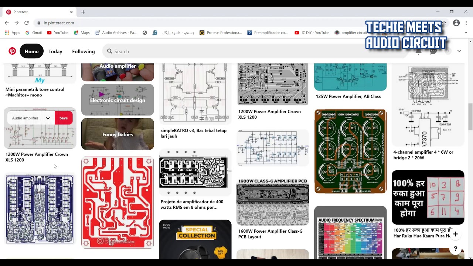Image resolution: width=473 pixels, height=266 pixels.
Task: Open the Audio amplifier topic tile
Action: tap(118, 72)
